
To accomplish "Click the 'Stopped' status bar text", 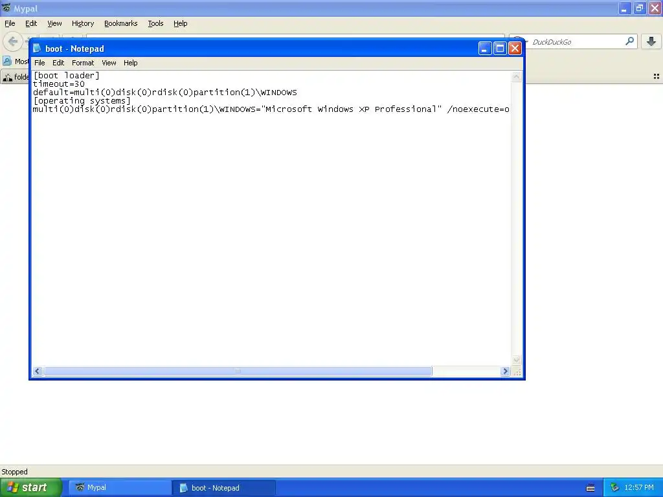I will pos(14,472).
